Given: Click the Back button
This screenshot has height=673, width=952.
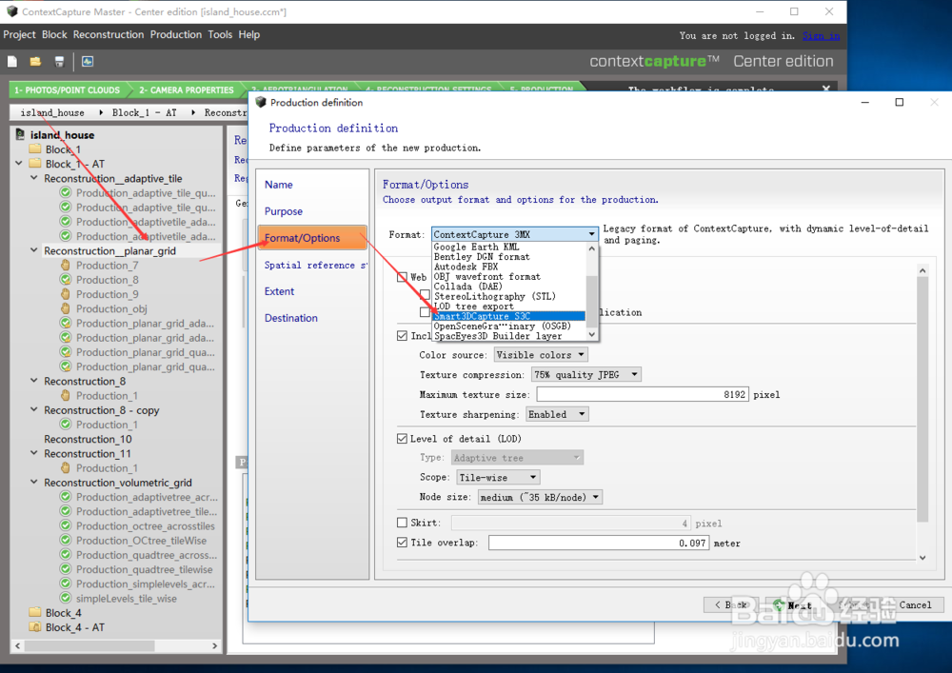Looking at the screenshot, I should [731, 605].
